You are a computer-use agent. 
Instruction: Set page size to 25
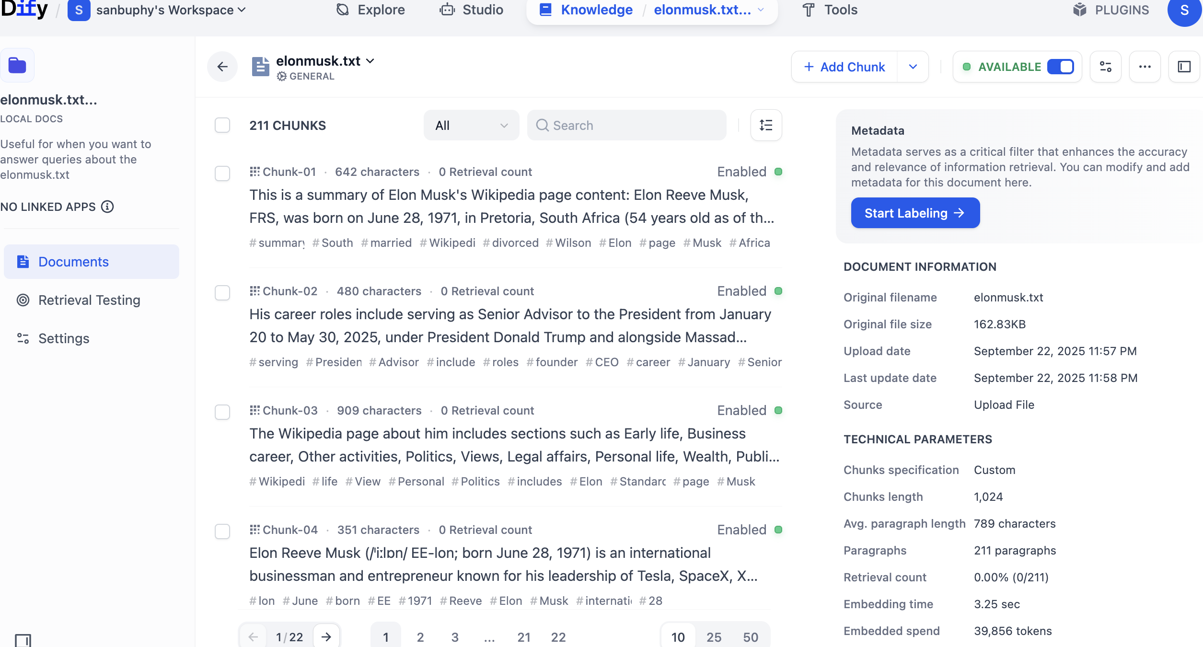[714, 637]
